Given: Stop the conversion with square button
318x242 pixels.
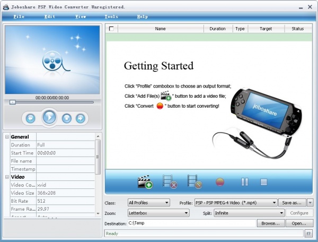Looking at the screenshot, I should pos(263,182).
